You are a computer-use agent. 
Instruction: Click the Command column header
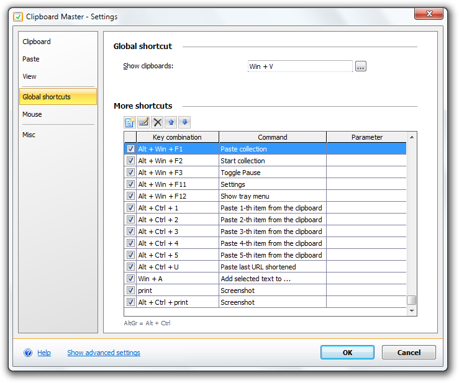click(x=273, y=137)
